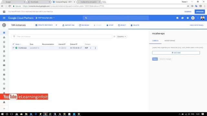207x116 pixels.
Task: Reset the selected instance
Action: [122, 25]
